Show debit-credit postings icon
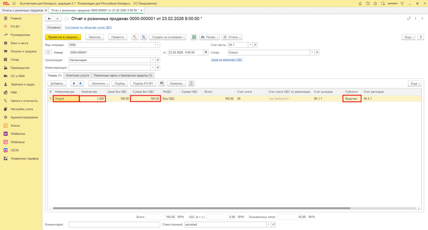Viewport: 428px width, 230px height. click(x=135, y=37)
